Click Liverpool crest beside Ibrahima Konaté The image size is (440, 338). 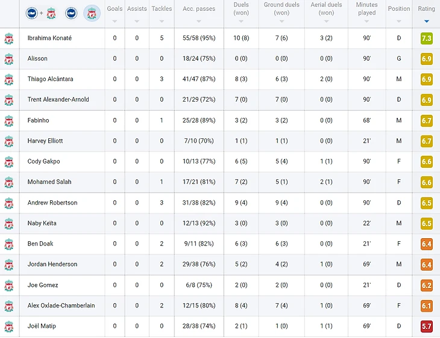click(9, 38)
